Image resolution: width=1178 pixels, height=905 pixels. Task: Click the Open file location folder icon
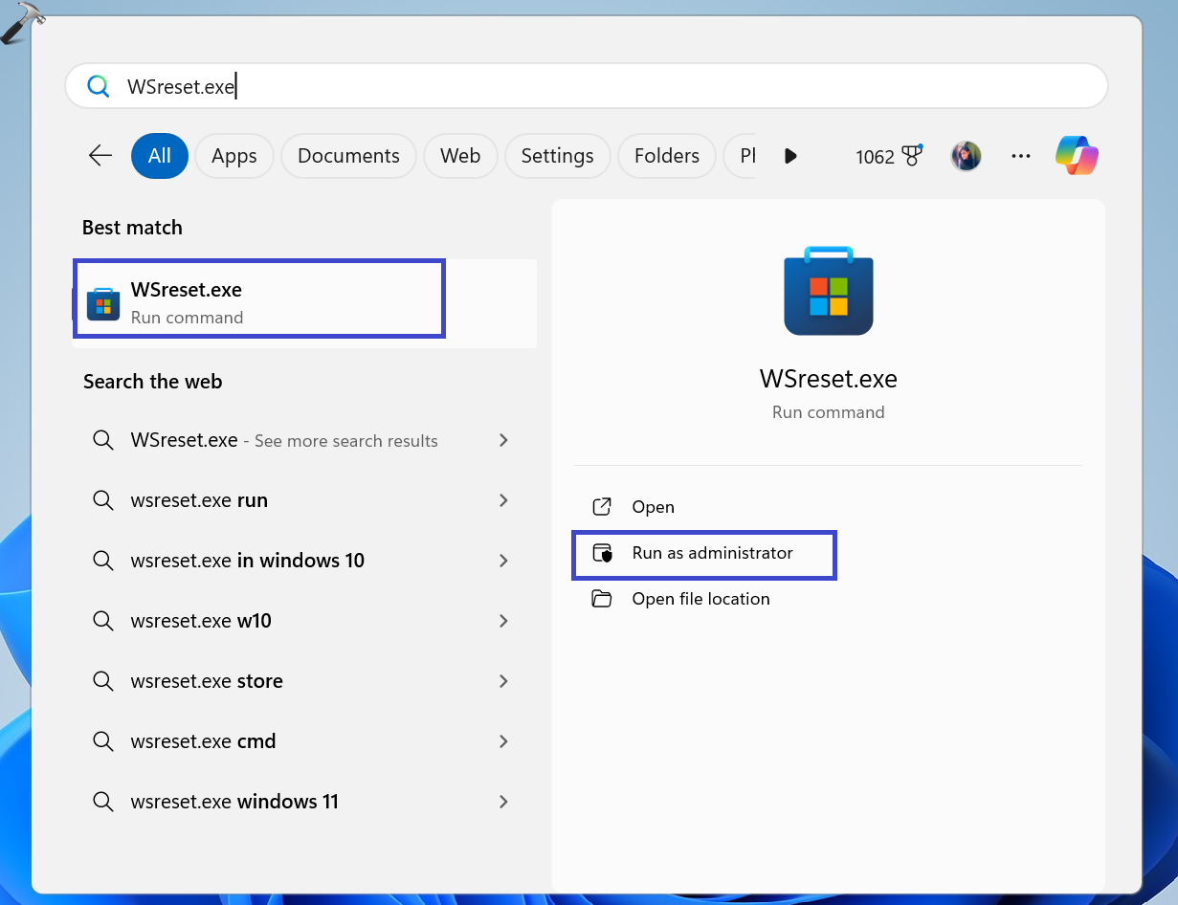(601, 599)
